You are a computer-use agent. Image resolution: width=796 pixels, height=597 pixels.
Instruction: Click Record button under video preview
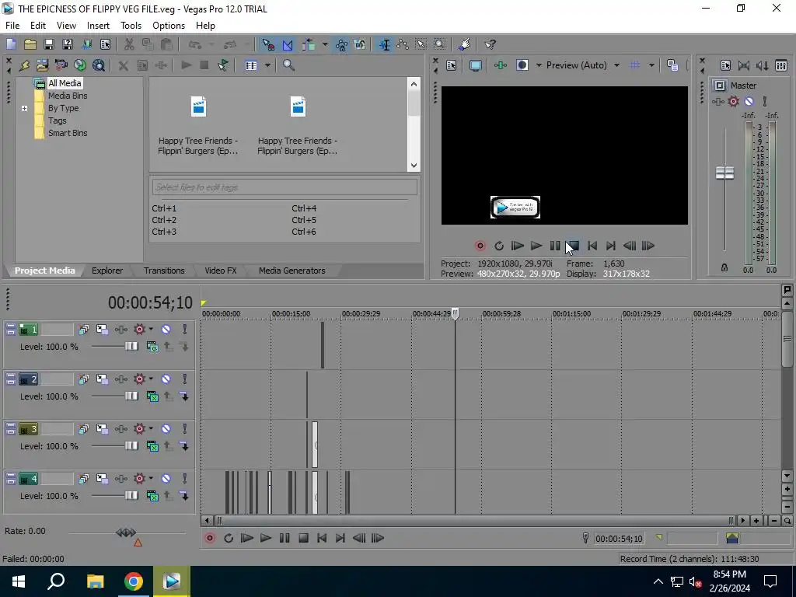click(x=480, y=246)
